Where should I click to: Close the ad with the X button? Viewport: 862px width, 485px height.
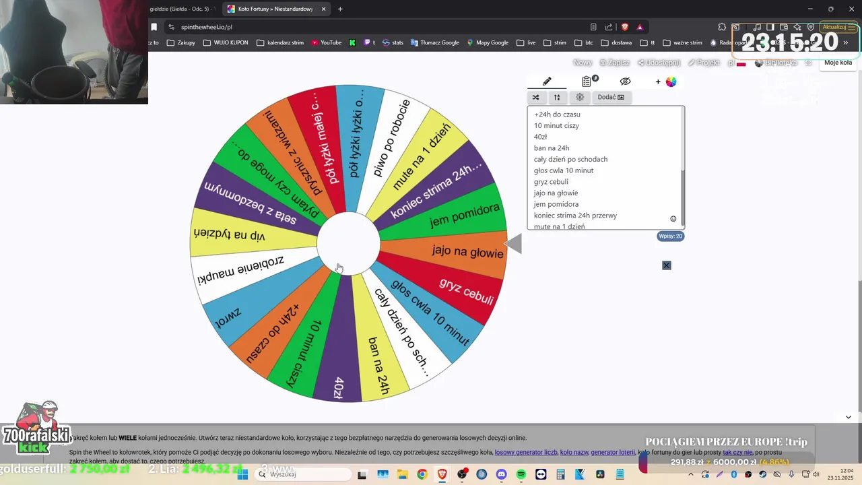(666, 265)
